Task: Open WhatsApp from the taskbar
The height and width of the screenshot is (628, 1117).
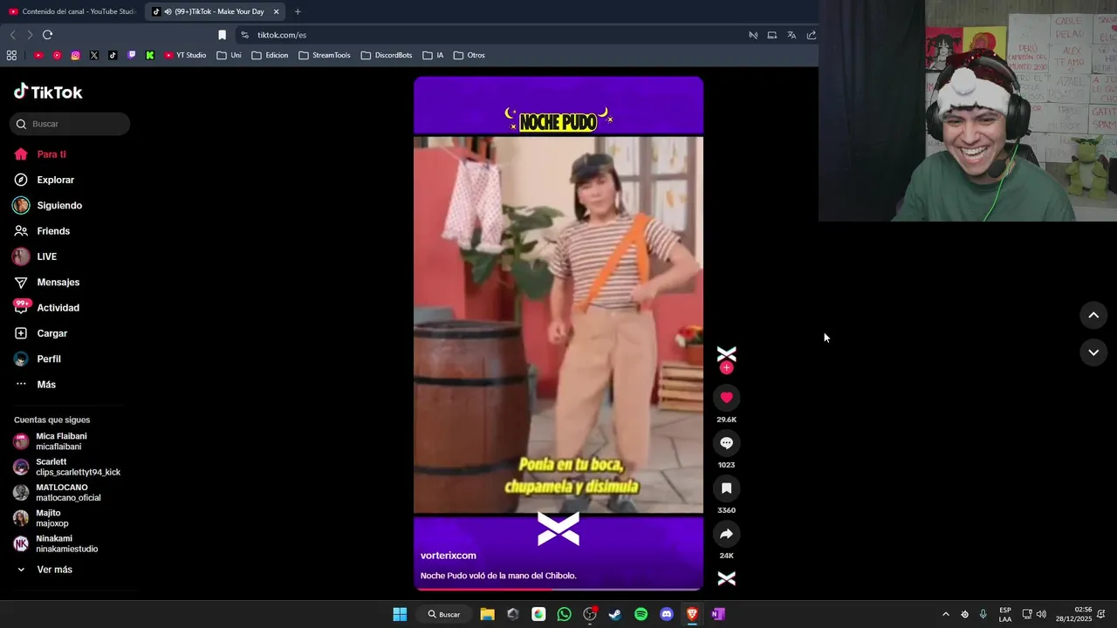Action: pos(564,614)
